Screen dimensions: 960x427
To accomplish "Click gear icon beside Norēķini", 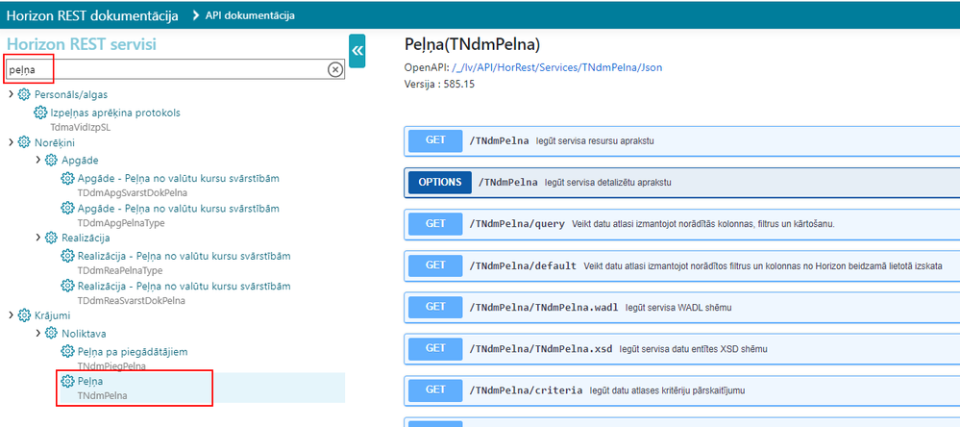I will pos(24,142).
